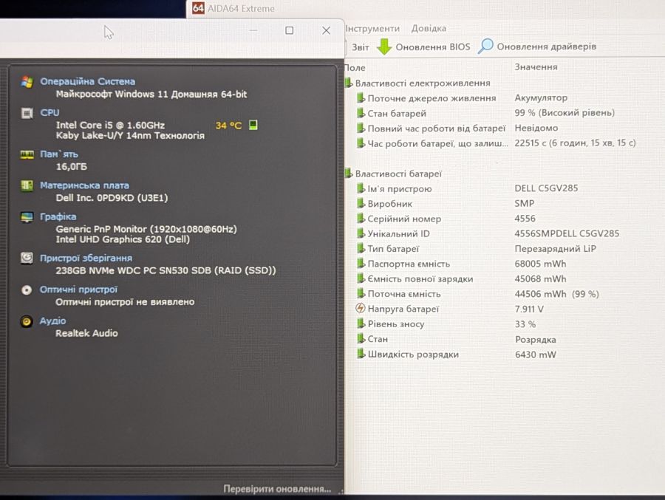Image resolution: width=665 pixels, height=500 pixels.
Task: Click the AIDA64 Extreme title bar logo
Action: tap(198, 8)
